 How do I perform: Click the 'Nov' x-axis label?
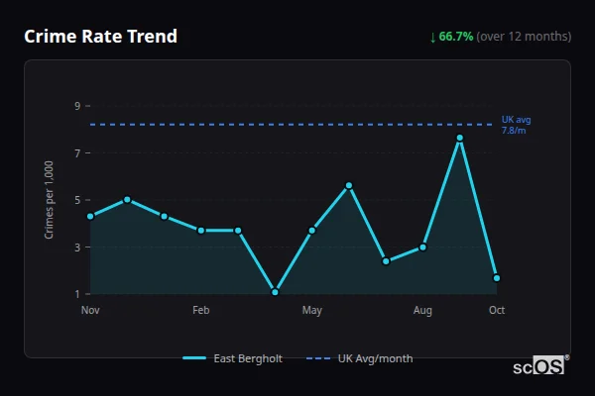coord(90,310)
